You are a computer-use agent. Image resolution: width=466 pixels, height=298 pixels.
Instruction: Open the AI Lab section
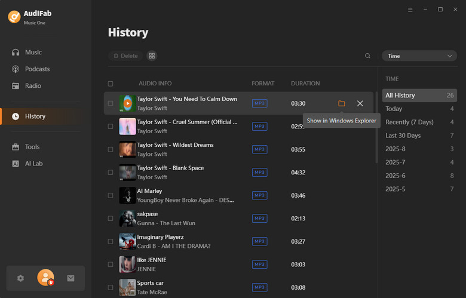27,164
